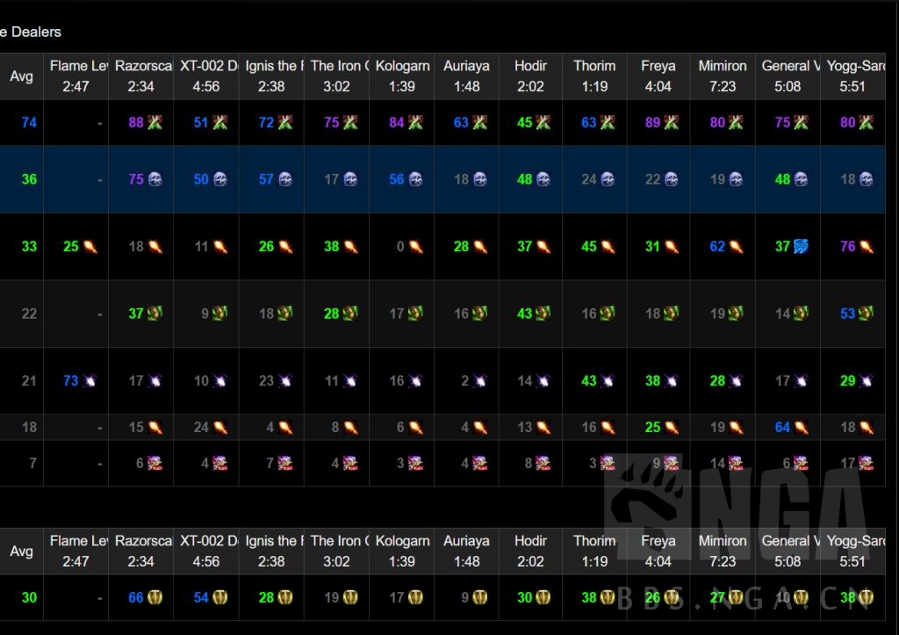Select the green Avg value 33
Viewport: 899px width, 635px height.
(x=29, y=247)
